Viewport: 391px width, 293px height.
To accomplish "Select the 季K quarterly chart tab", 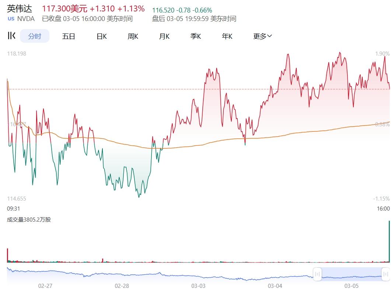I will [x=195, y=36].
